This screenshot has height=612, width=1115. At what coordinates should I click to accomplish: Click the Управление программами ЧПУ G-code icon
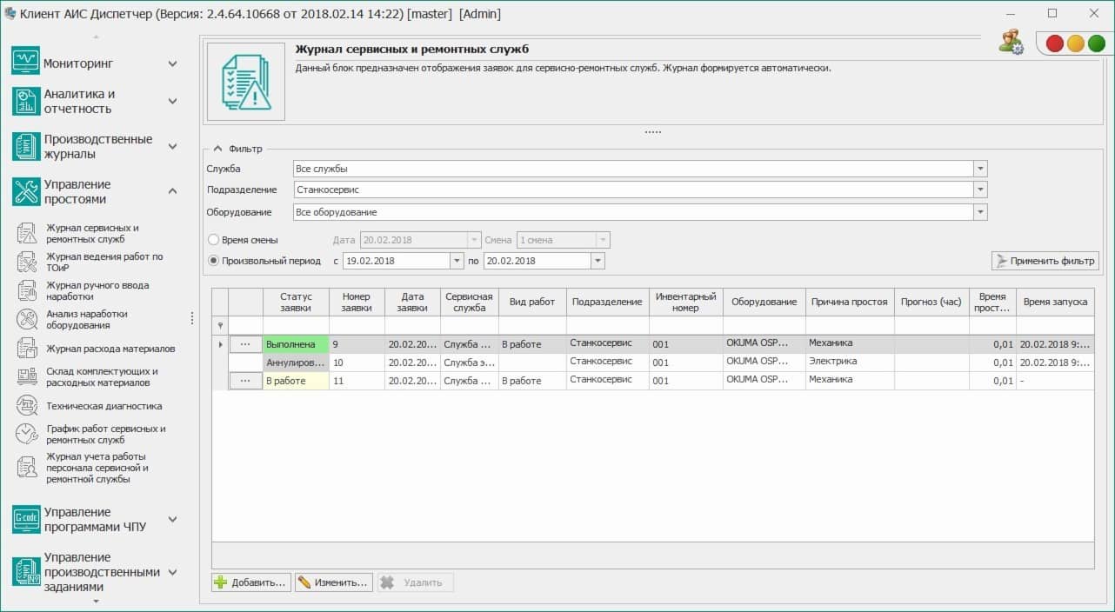(x=26, y=519)
